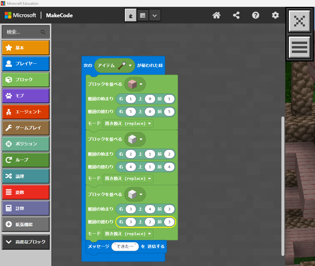Open first block's モード replace dropdown

point(128,124)
